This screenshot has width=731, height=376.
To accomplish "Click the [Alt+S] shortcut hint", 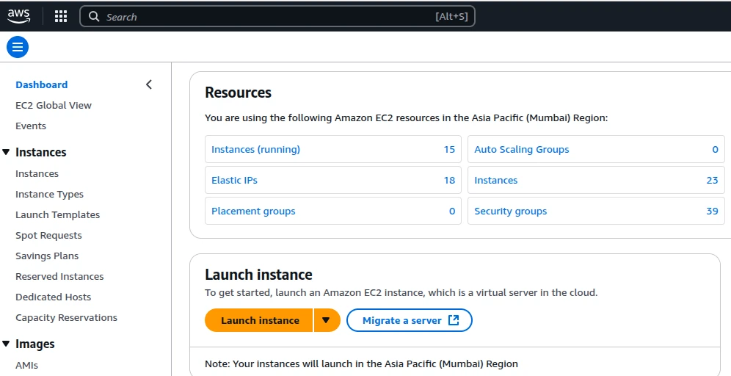I will (x=452, y=17).
